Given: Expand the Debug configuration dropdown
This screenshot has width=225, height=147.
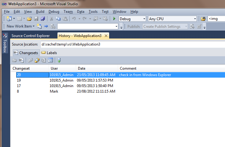Looking at the screenshot, I should (144, 19).
